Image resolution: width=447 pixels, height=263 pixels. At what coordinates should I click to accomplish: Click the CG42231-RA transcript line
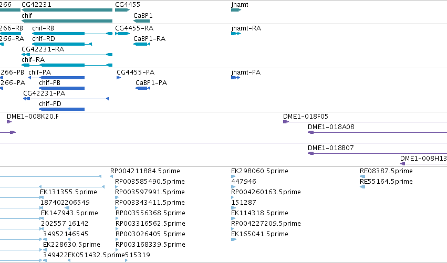tap(67, 55)
